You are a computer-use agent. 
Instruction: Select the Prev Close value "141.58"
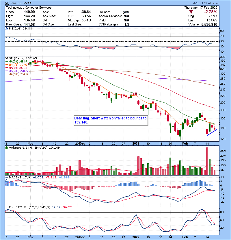pos(29,25)
